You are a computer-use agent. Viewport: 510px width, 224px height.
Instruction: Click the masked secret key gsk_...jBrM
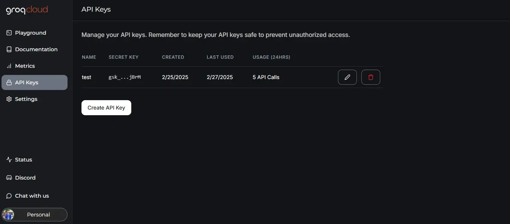[124, 77]
